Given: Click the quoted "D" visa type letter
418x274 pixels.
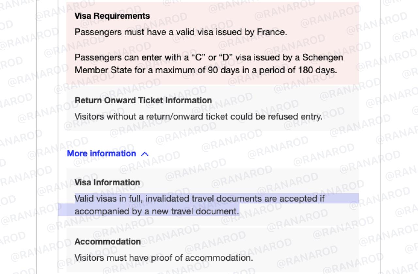Looking at the screenshot, I should (x=226, y=58).
